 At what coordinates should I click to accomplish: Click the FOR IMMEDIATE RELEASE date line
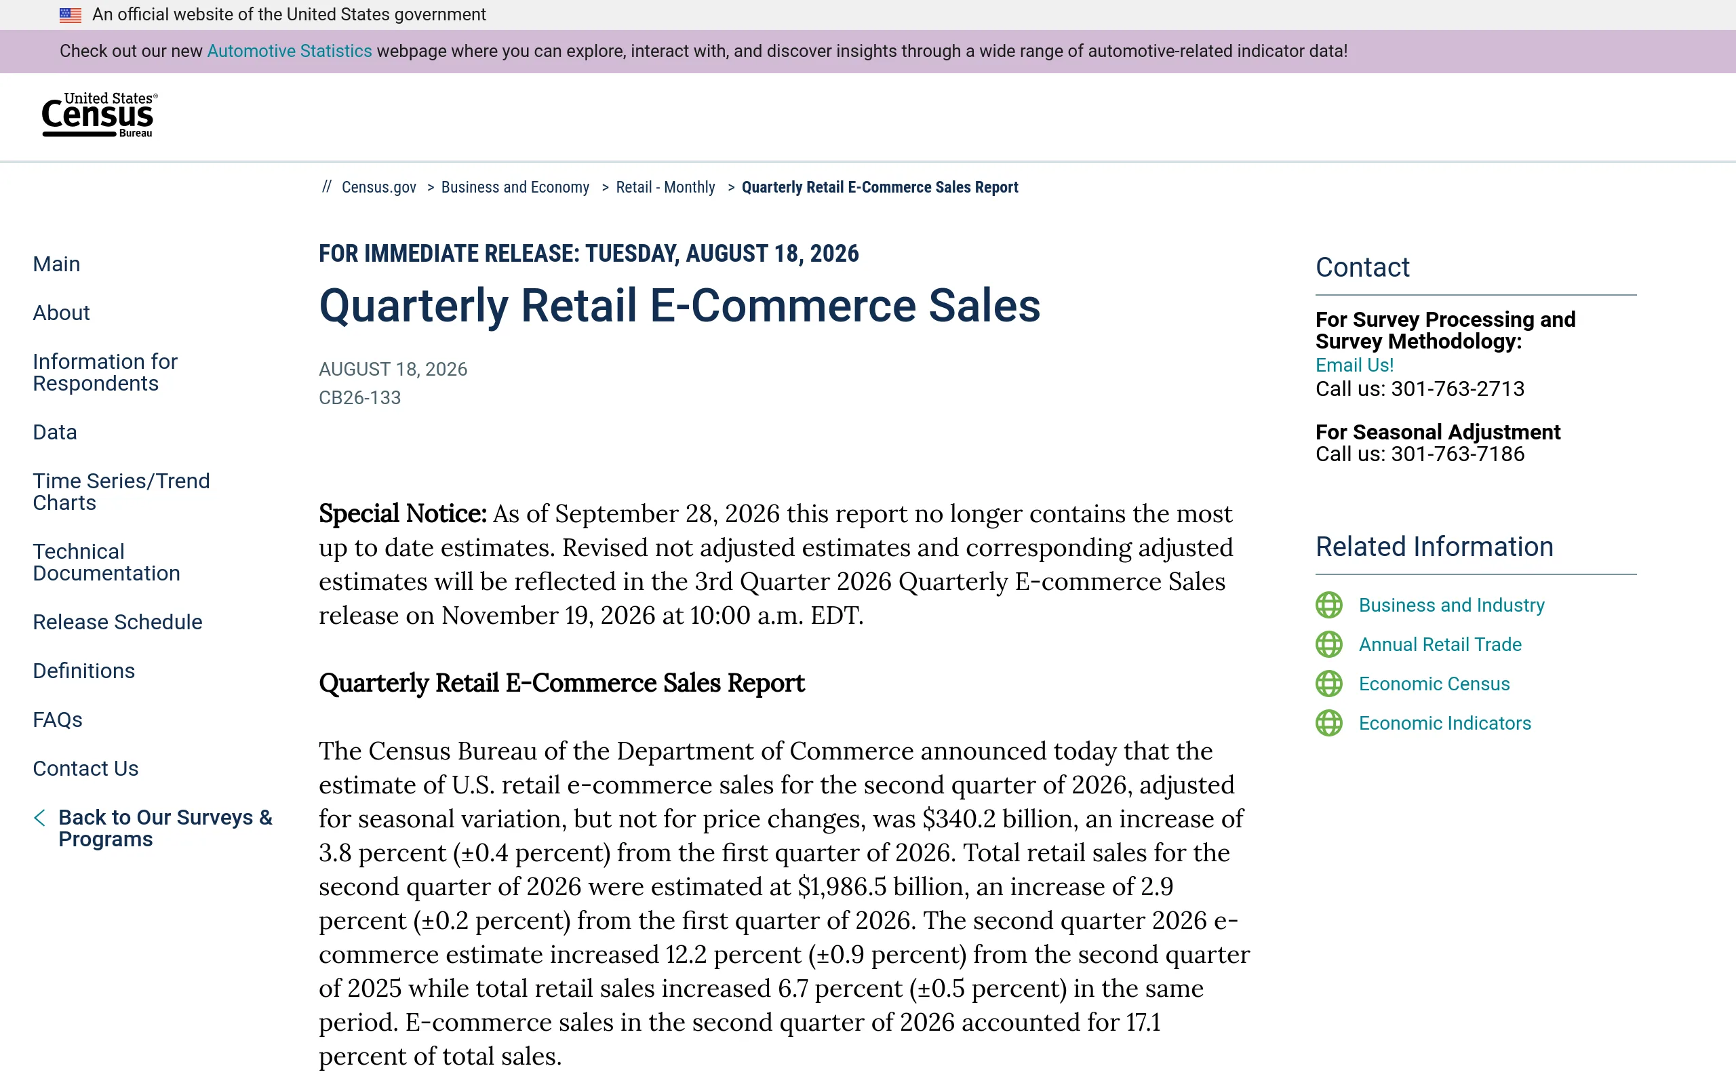pos(588,254)
